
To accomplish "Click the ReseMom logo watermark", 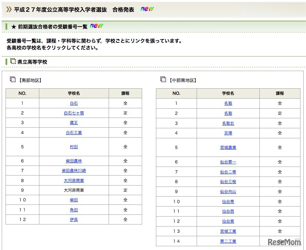I will (285, 242).
